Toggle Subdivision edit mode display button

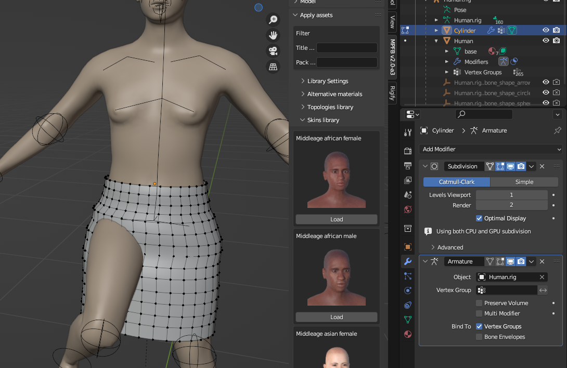tap(500, 166)
